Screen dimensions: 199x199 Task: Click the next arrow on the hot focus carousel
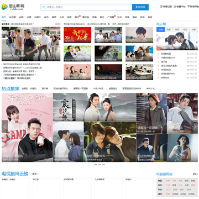(x=195, y=127)
